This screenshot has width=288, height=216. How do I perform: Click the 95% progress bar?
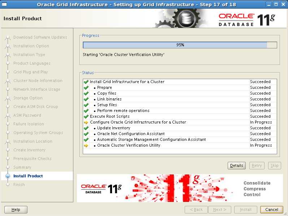click(180, 45)
